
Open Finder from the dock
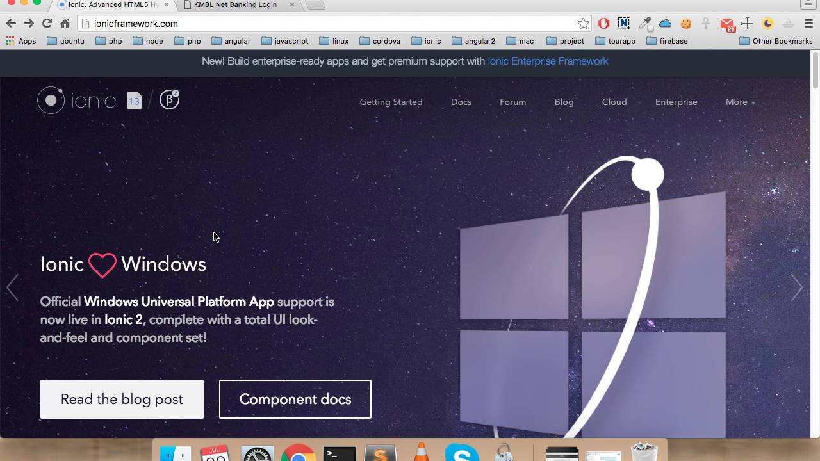(x=175, y=453)
